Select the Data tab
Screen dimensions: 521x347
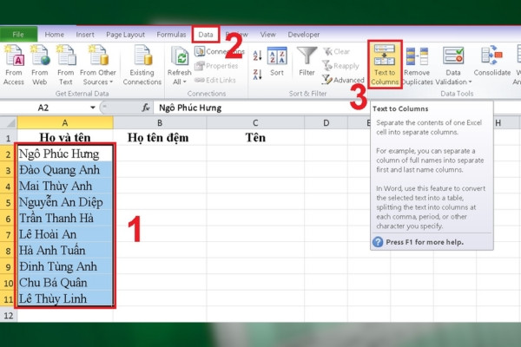206,34
